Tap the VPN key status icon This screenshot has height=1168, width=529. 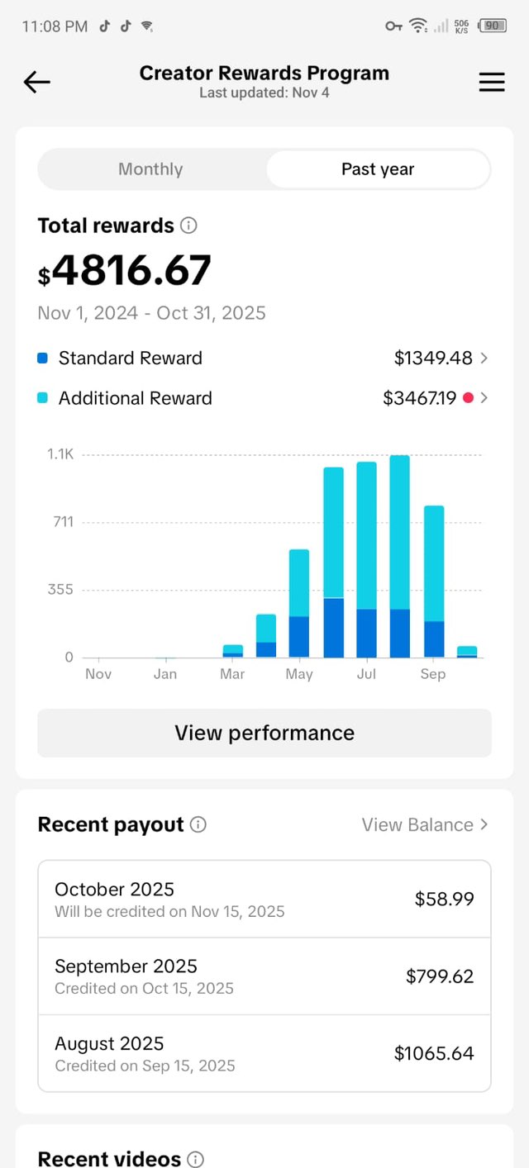(x=393, y=26)
